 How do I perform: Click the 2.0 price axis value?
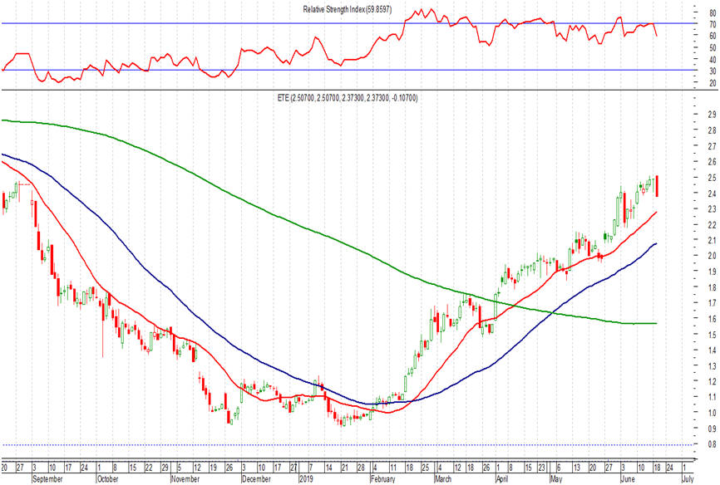point(712,256)
